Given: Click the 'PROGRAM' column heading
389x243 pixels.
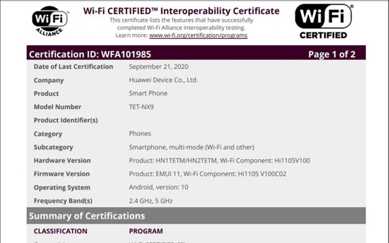Looking at the screenshot, I should click(x=146, y=231).
